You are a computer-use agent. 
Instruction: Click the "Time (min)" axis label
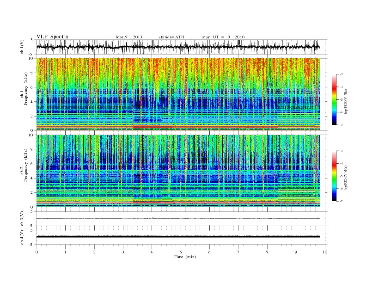pyautogui.click(x=185, y=257)
